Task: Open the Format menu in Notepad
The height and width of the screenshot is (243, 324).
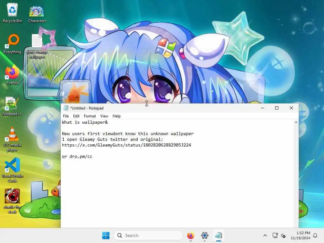Action: click(x=90, y=116)
